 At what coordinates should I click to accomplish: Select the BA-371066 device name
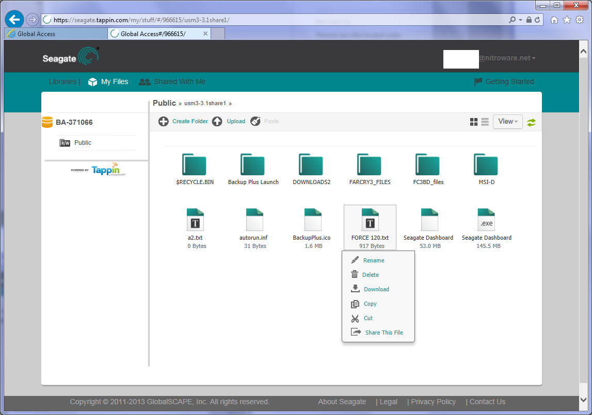coord(74,122)
